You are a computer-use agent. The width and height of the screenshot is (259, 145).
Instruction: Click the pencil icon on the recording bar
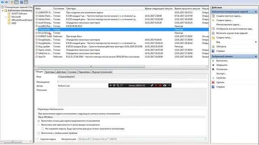coord(152,85)
